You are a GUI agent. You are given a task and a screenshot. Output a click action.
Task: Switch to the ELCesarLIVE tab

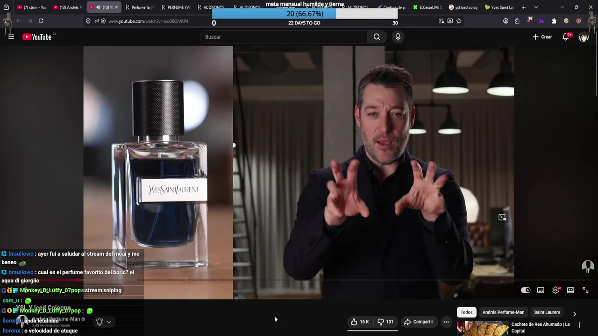point(427,7)
